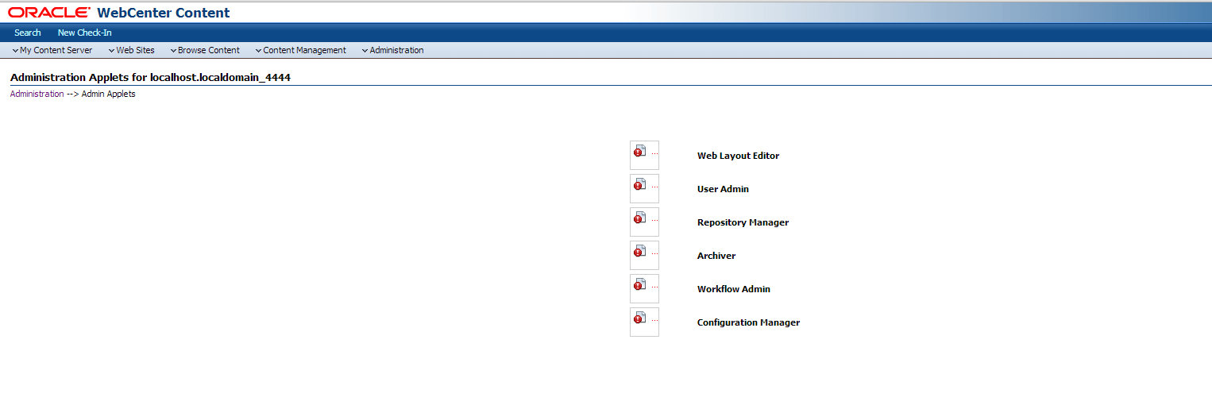Launch the Archiver applet icon

(644, 256)
